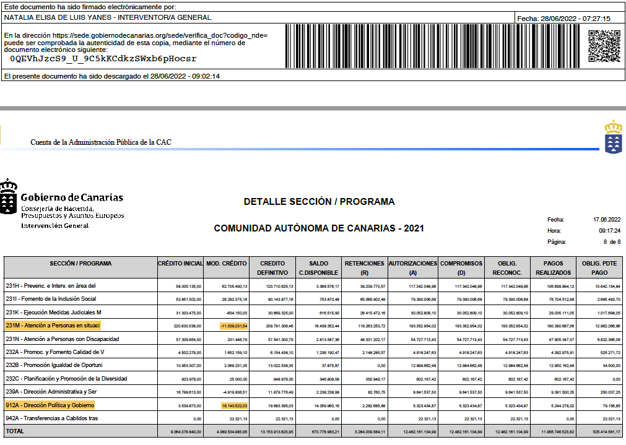Click Saldo Disponible 37.875,87 in 232B row
The height and width of the screenshot is (445, 626).
pos(330,366)
